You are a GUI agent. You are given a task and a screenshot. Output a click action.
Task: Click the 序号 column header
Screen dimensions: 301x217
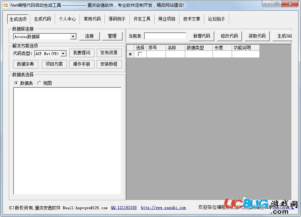pyautogui.click(x=156, y=48)
